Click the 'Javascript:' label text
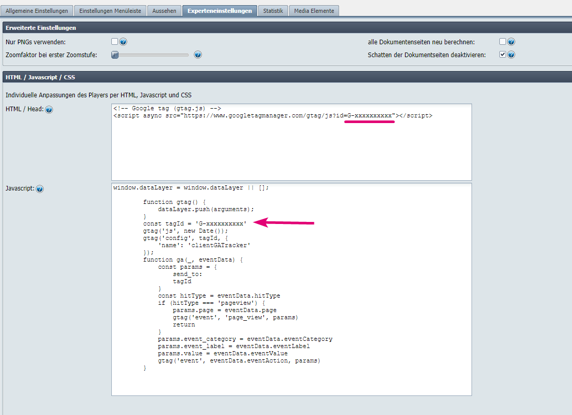This screenshot has height=415, width=572. click(20, 188)
